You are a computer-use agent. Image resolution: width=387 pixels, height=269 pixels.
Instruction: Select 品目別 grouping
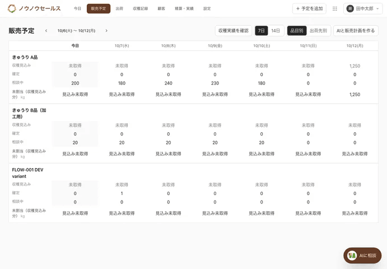pyautogui.click(x=297, y=31)
